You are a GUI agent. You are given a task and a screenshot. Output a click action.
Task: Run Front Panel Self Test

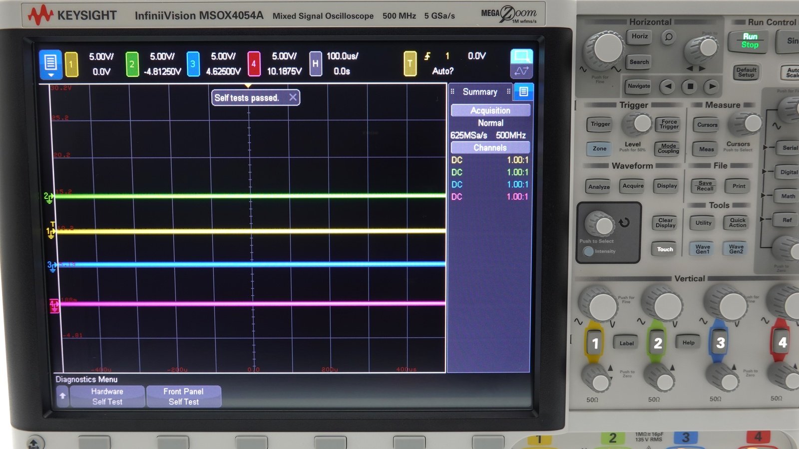click(183, 397)
